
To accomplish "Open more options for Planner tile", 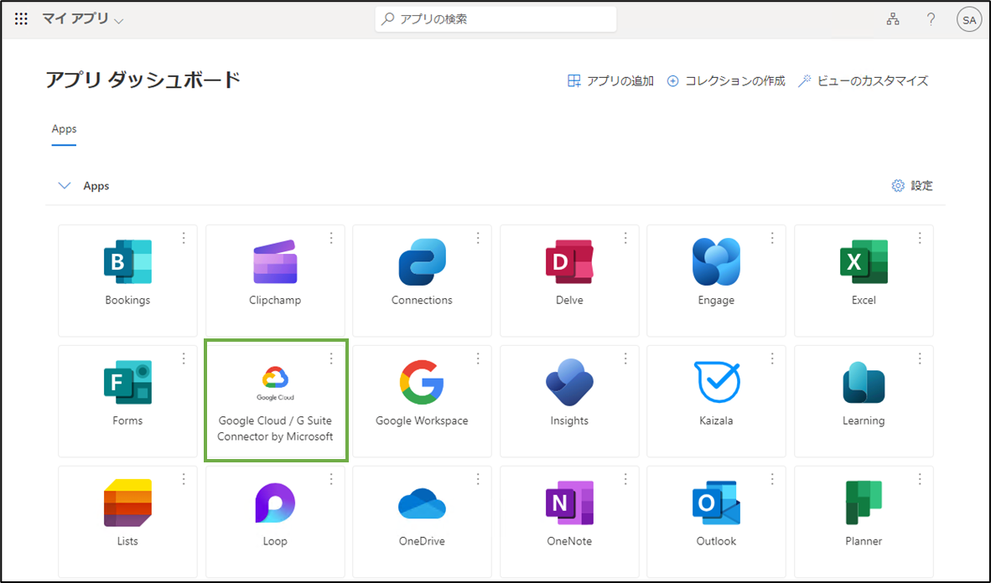I will click(920, 479).
